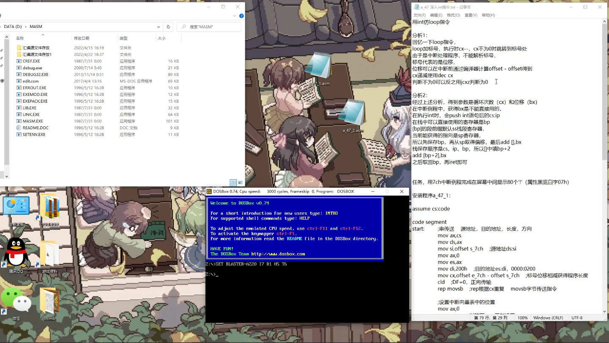Open the 编辑(E) menu in Notepad

(x=436, y=15)
